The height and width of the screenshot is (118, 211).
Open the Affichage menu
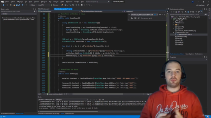(20, 2)
